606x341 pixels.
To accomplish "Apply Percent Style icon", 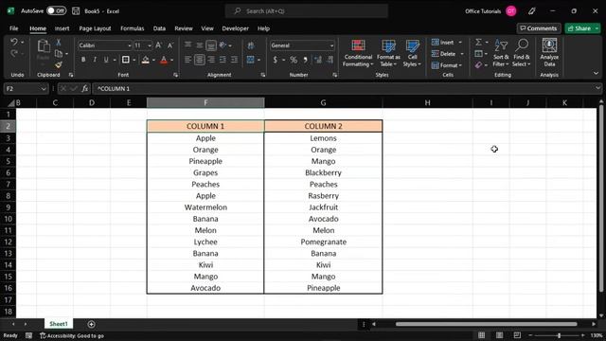I will pos(294,60).
